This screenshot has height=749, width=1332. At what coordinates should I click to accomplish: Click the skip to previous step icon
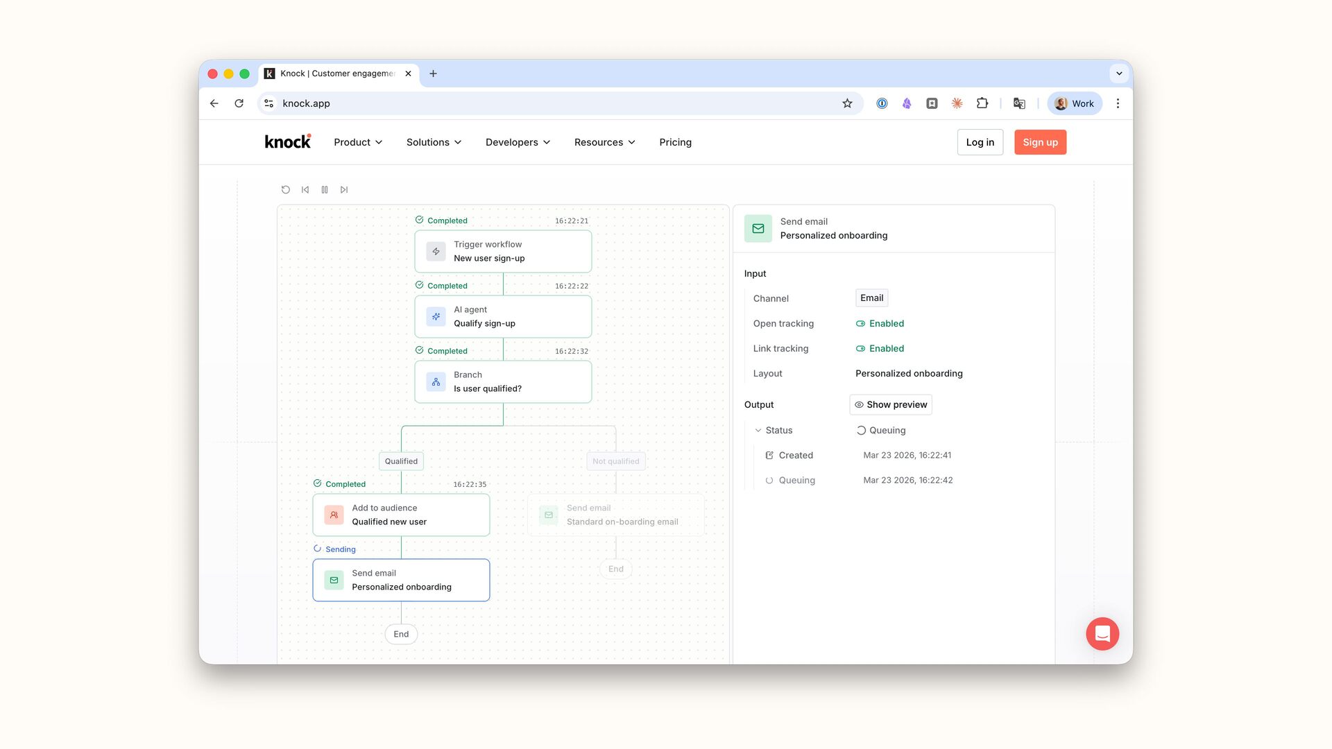coord(305,189)
